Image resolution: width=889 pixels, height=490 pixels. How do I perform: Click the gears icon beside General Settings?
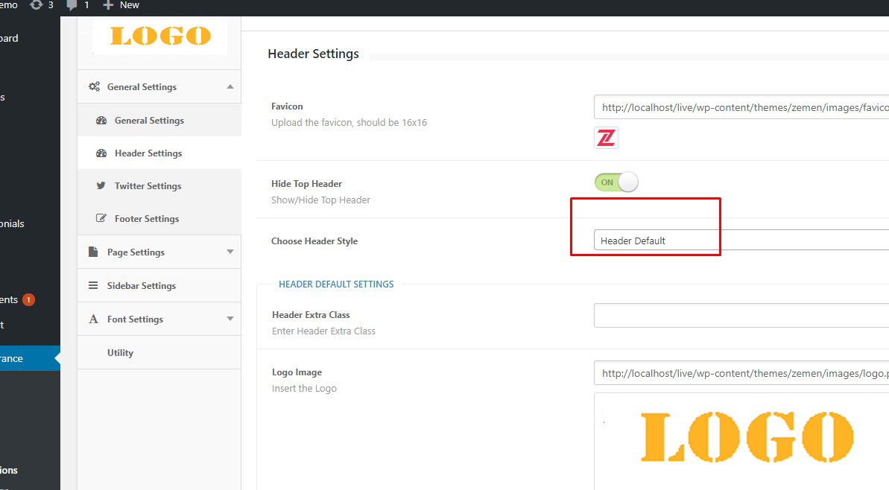[x=94, y=87]
